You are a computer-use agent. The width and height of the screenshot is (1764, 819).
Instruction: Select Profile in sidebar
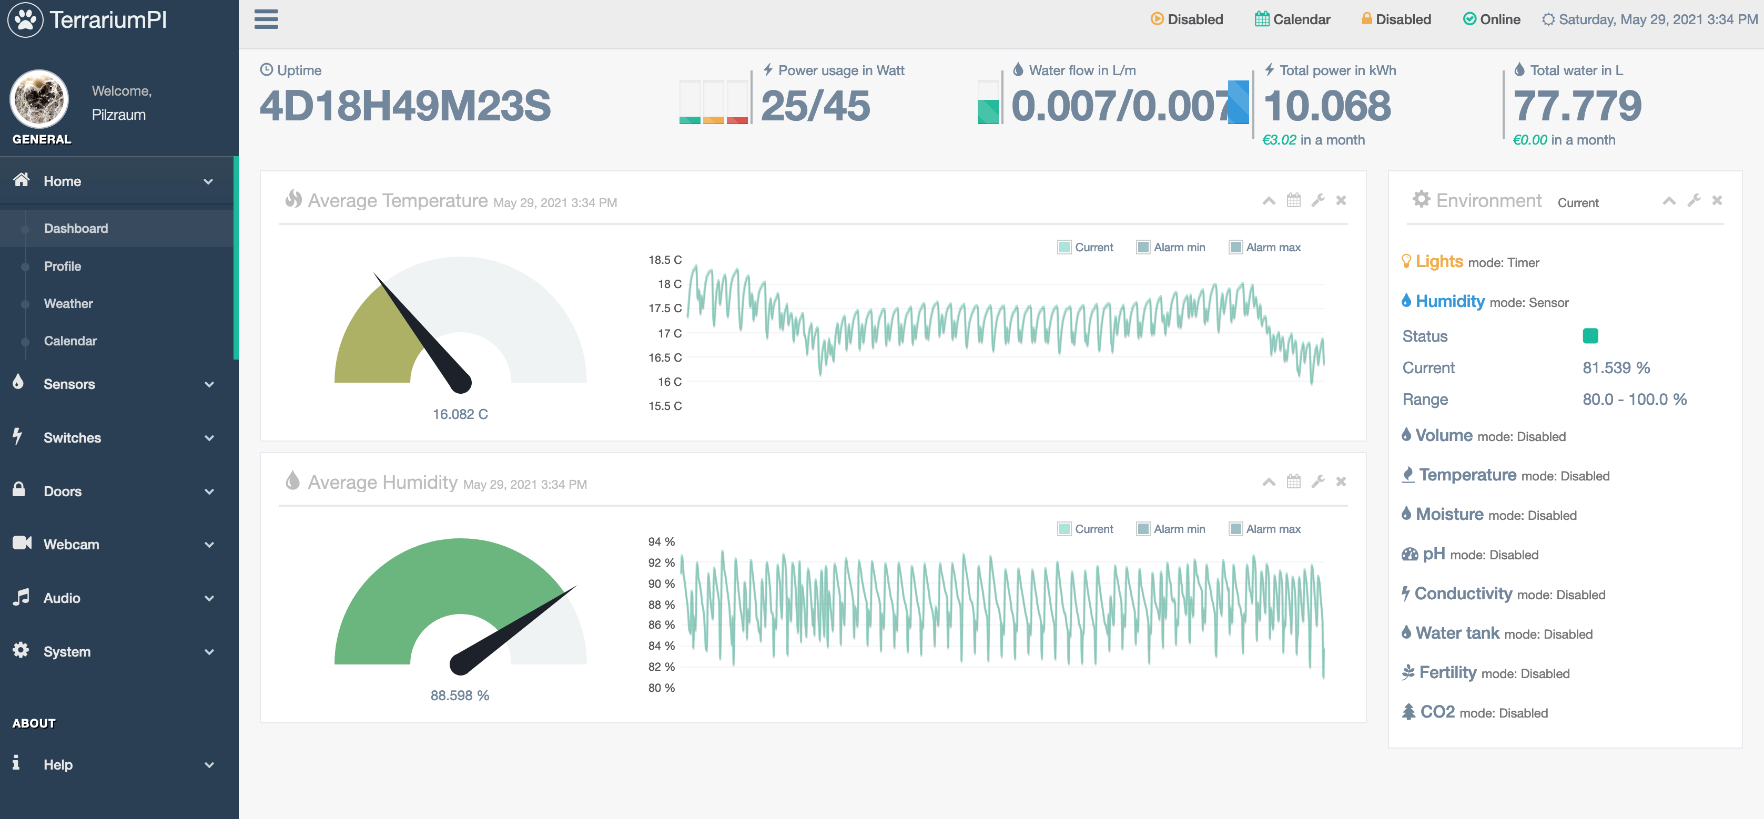click(62, 266)
